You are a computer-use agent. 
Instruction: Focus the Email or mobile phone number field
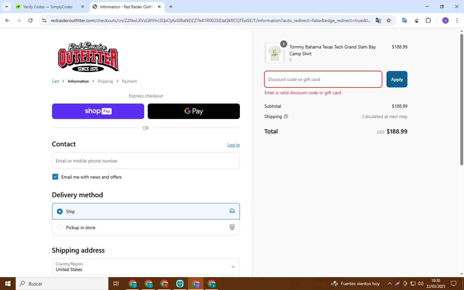click(x=146, y=161)
